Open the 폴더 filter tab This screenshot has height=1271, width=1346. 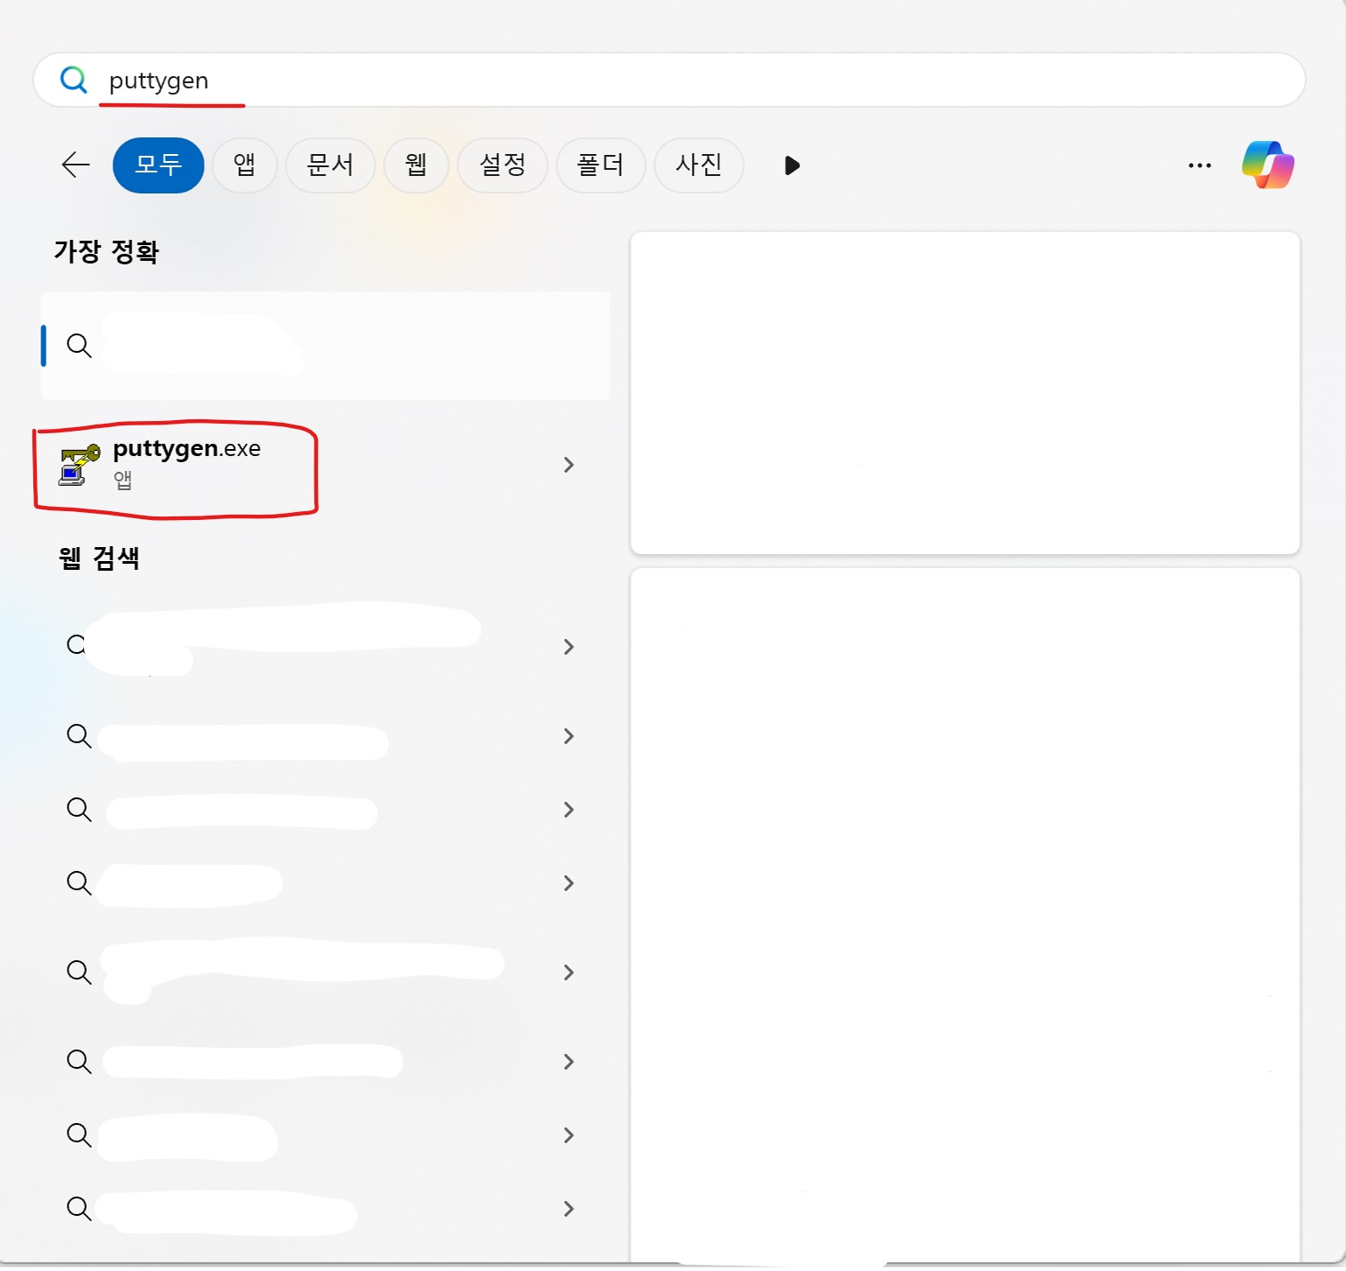pos(601,165)
